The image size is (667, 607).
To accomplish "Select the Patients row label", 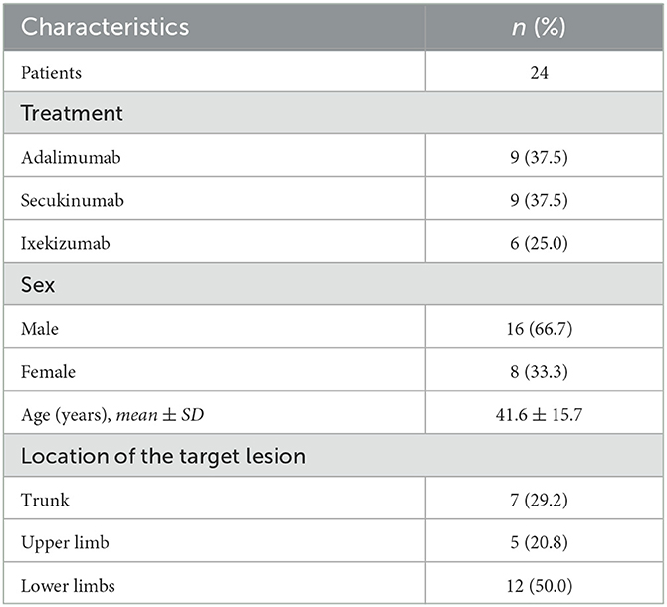I will click(x=51, y=73).
